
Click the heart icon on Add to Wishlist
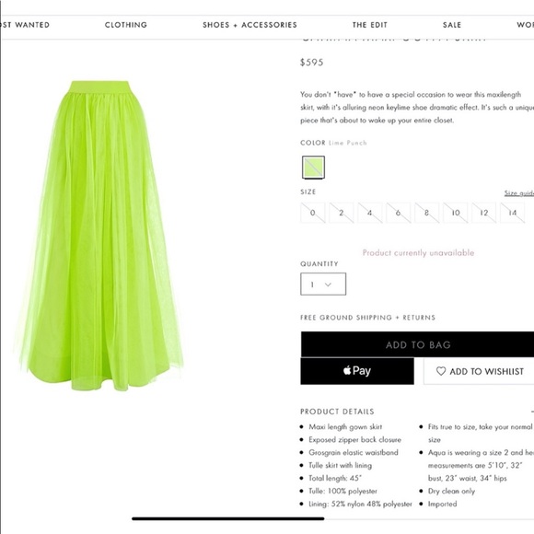point(441,371)
